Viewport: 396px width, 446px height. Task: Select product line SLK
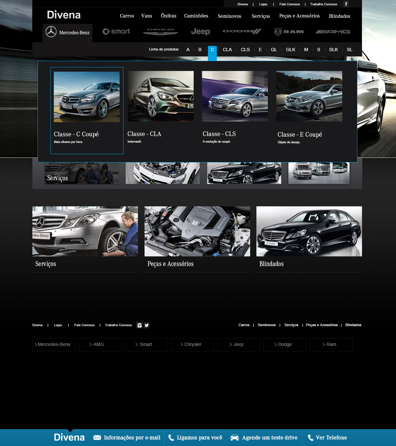pos(334,50)
